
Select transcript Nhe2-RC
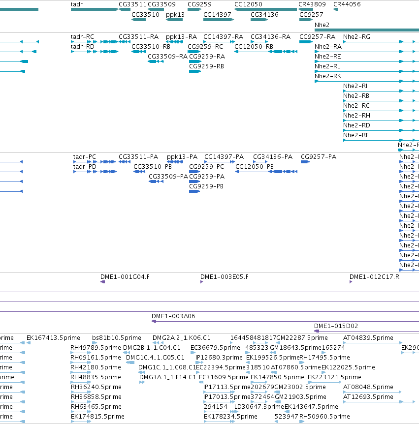click(356, 105)
